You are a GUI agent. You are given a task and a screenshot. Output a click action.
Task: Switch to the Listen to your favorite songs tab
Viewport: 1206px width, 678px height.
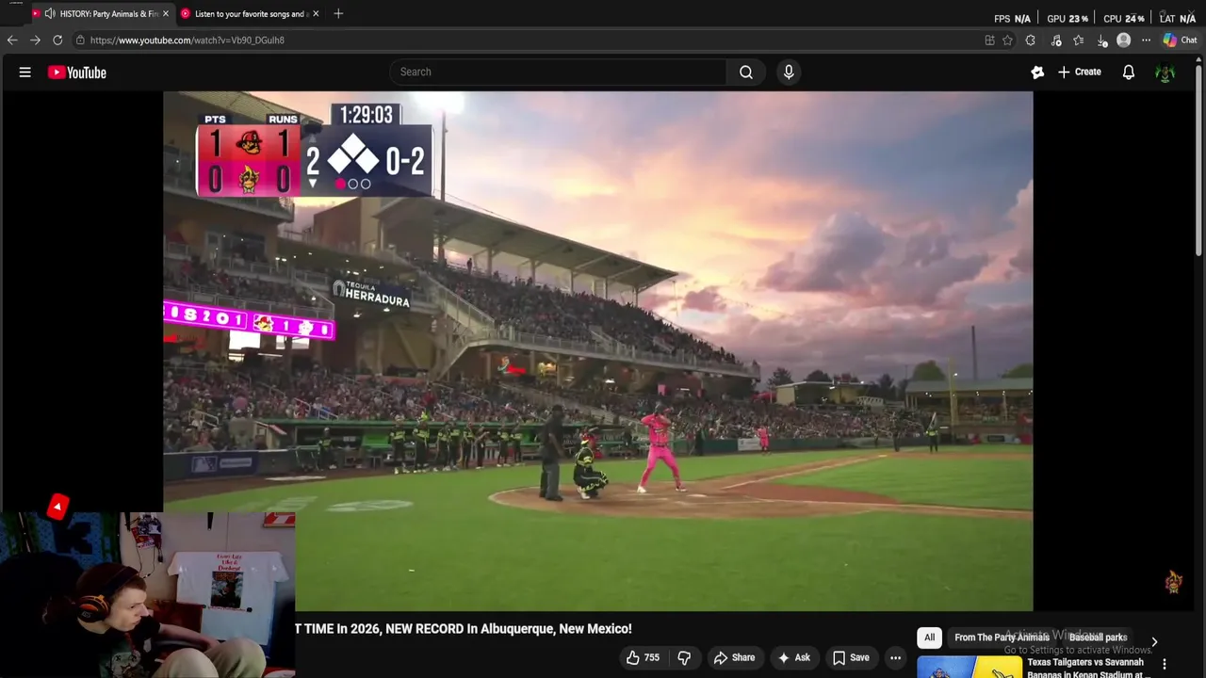252,14
